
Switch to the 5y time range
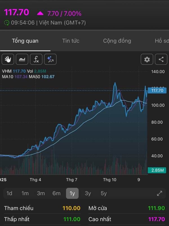pyautogui.click(x=104, y=193)
